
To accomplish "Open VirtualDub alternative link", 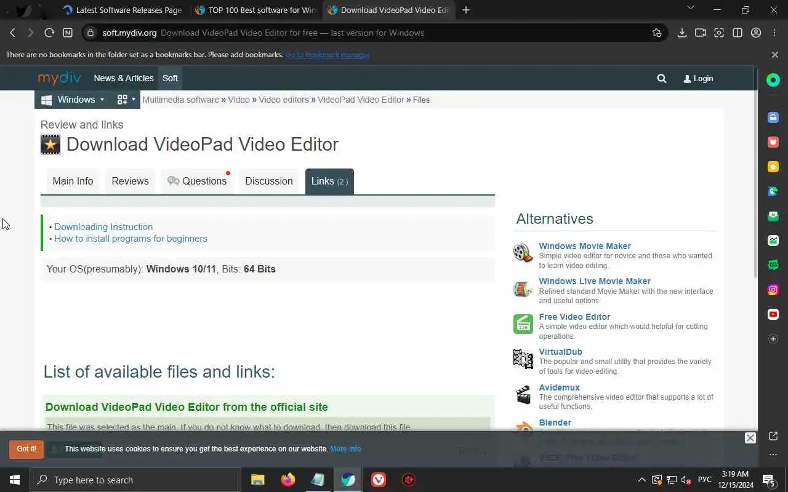I will click(560, 352).
